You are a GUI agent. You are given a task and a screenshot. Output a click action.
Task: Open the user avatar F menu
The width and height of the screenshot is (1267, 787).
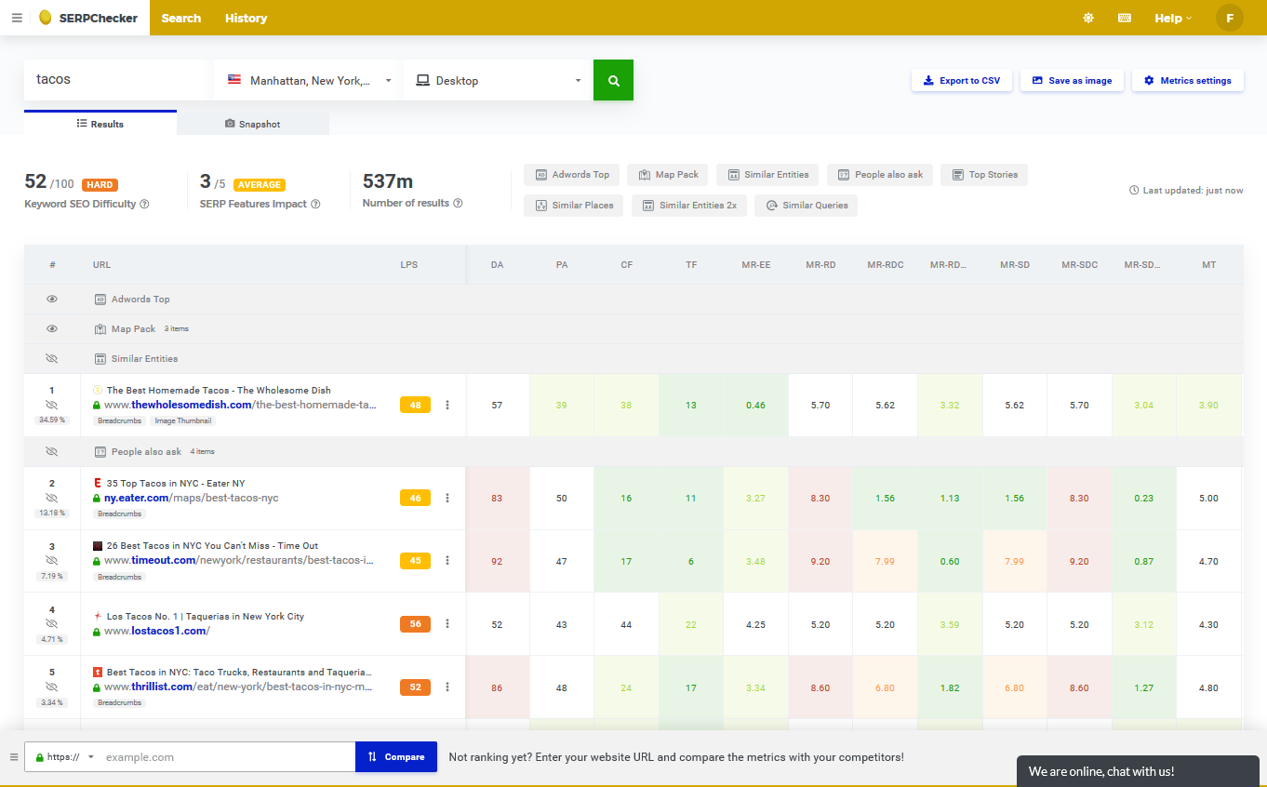[x=1230, y=18]
